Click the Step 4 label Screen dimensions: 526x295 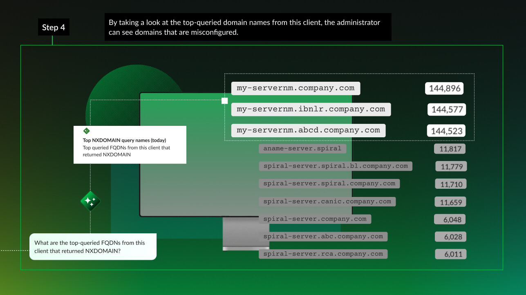click(x=54, y=27)
